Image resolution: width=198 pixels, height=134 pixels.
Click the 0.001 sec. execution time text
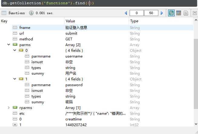pyautogui.click(x=45, y=13)
